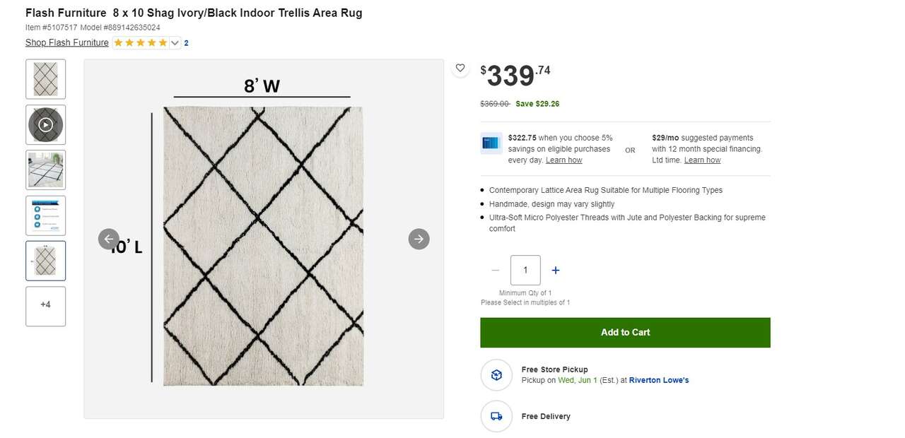The height and width of the screenshot is (438, 905).
Task: Add the rug to cart
Action: click(625, 332)
